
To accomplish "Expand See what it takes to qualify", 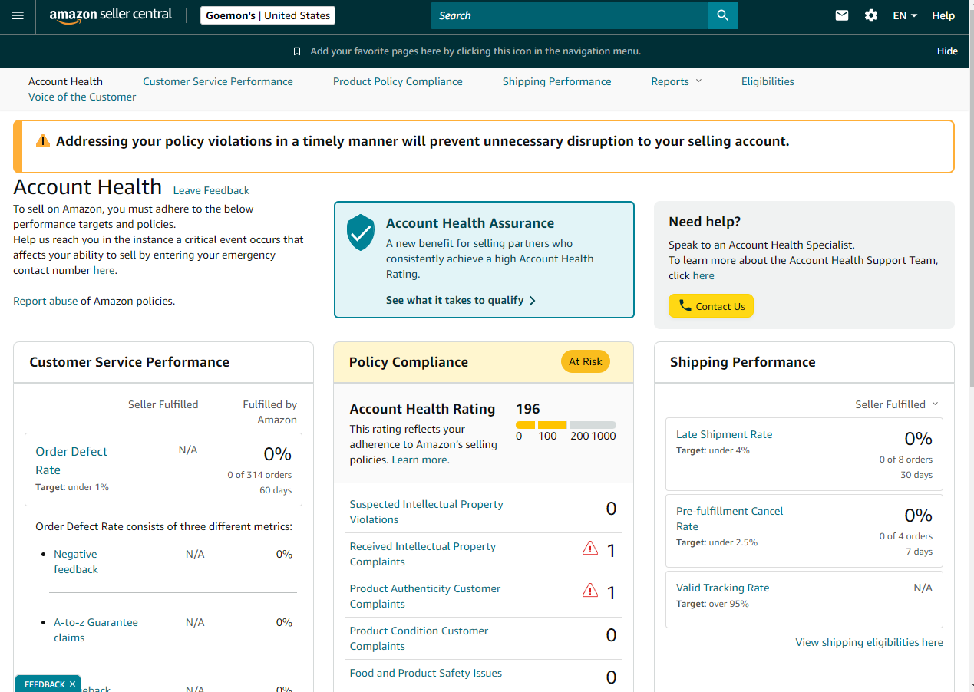I will tap(461, 300).
